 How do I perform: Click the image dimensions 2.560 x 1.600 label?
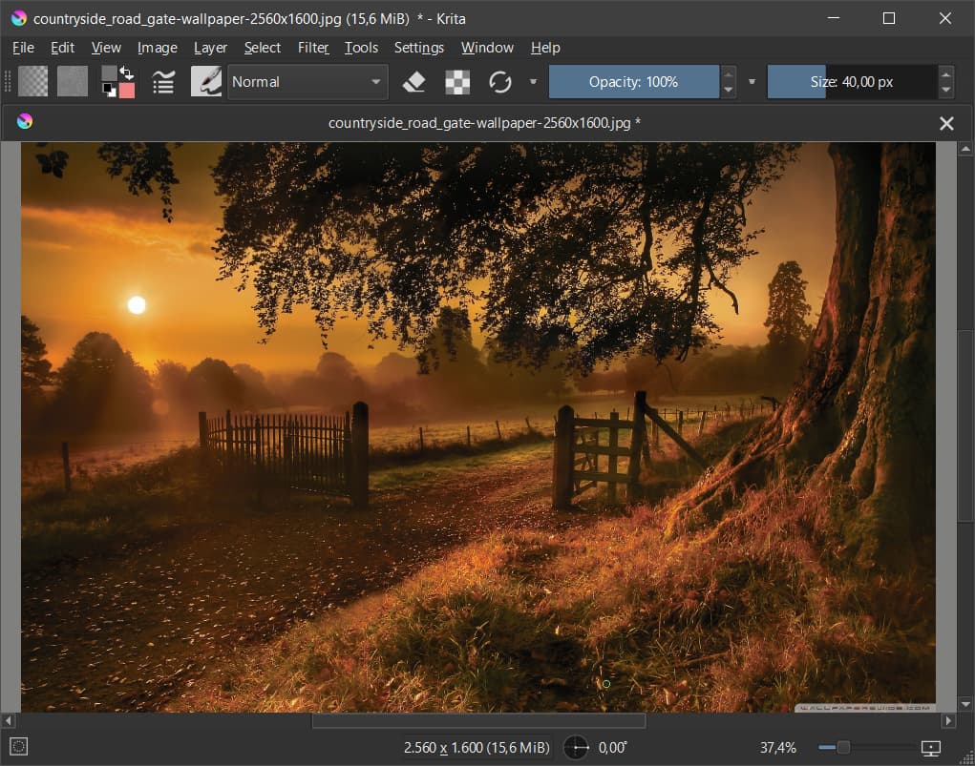(x=476, y=748)
